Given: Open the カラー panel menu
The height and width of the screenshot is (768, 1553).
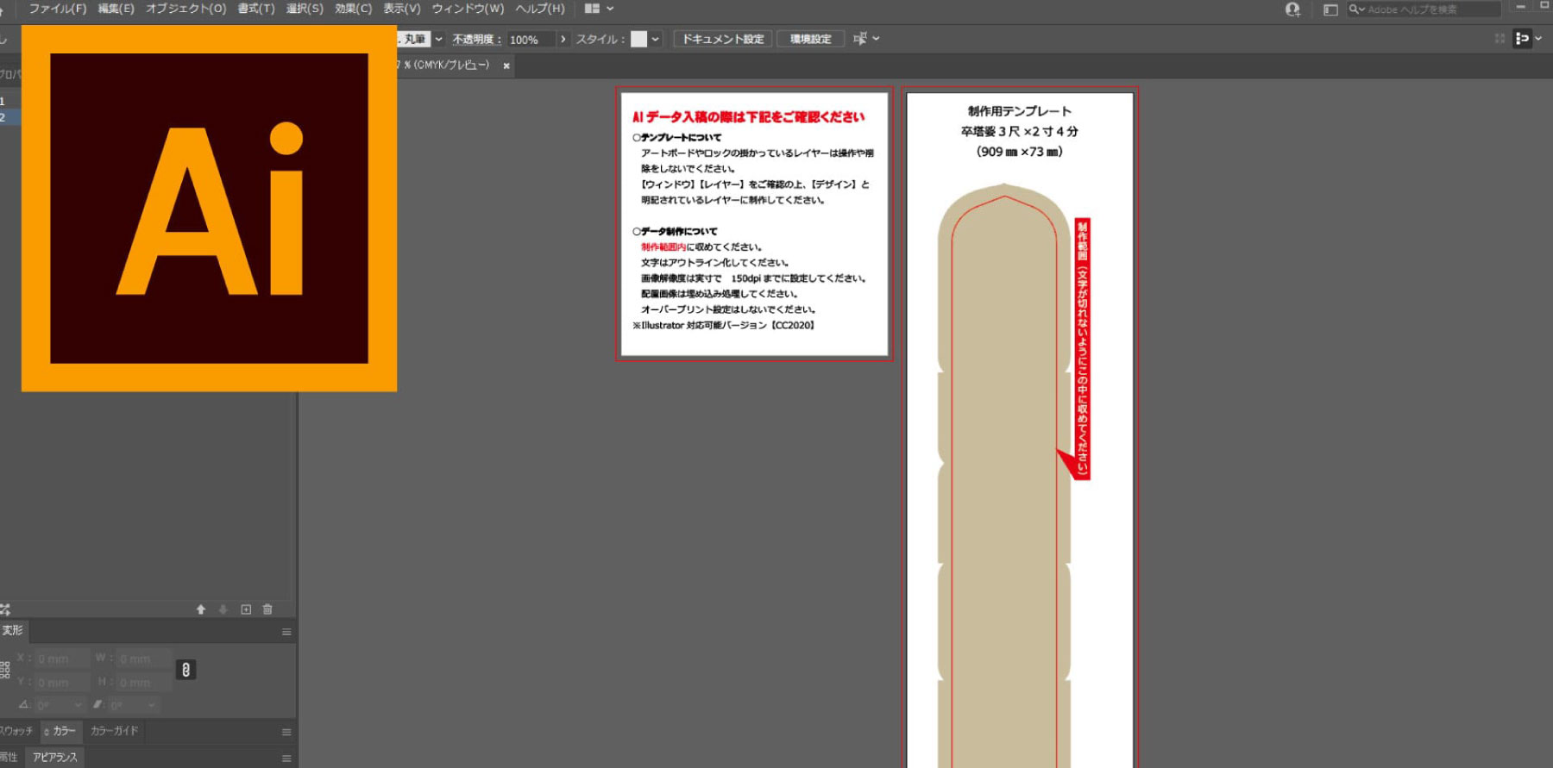Looking at the screenshot, I should click(286, 732).
